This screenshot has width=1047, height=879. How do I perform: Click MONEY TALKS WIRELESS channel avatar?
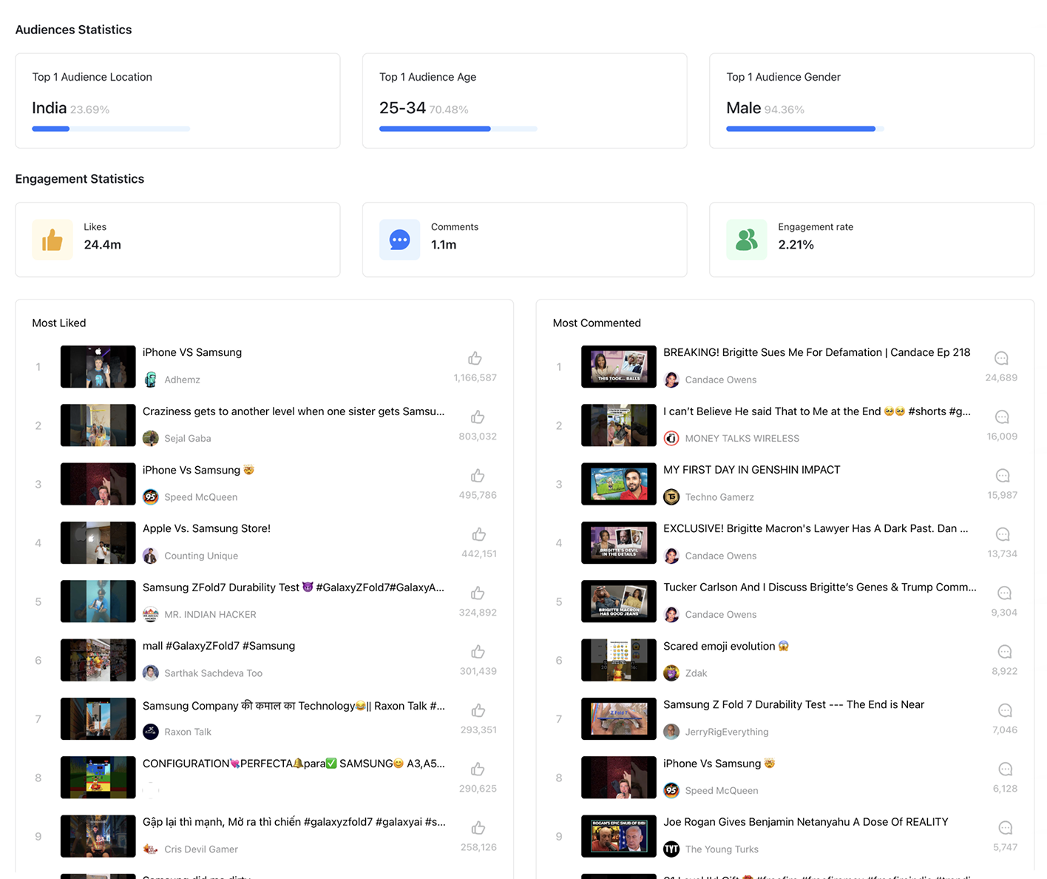point(671,438)
